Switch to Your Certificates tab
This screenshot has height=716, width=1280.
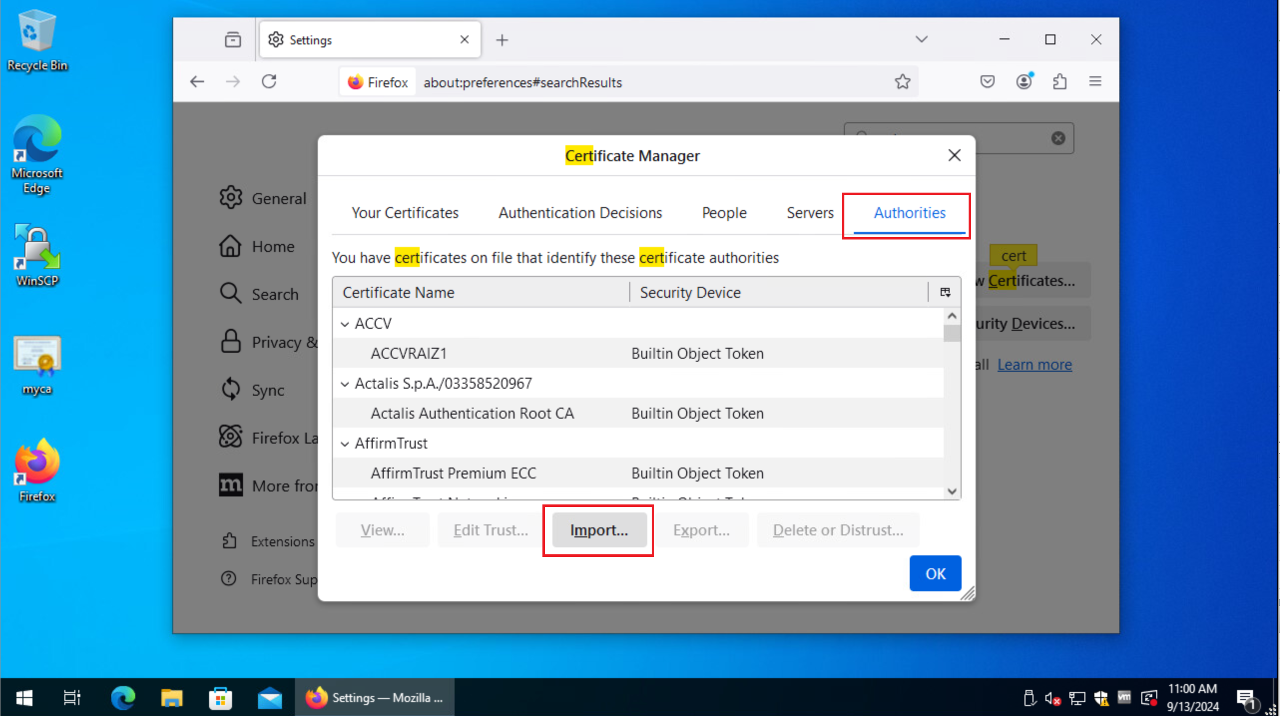405,213
